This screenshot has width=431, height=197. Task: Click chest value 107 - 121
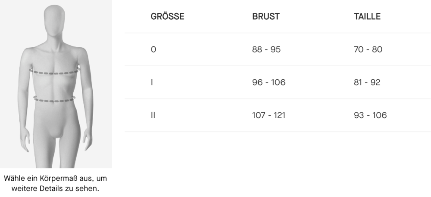[x=269, y=115]
